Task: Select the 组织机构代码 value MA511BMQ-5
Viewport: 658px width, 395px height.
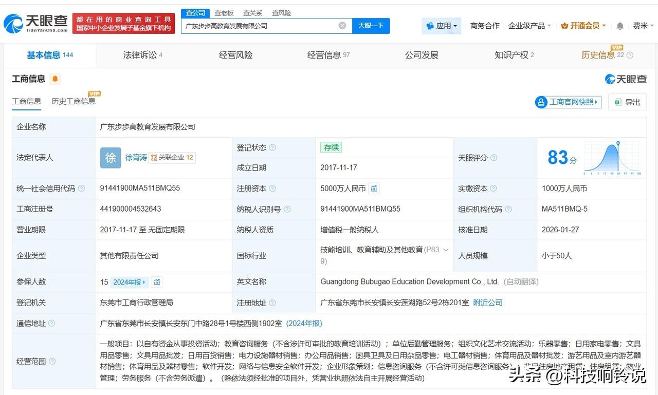Action: [564, 209]
